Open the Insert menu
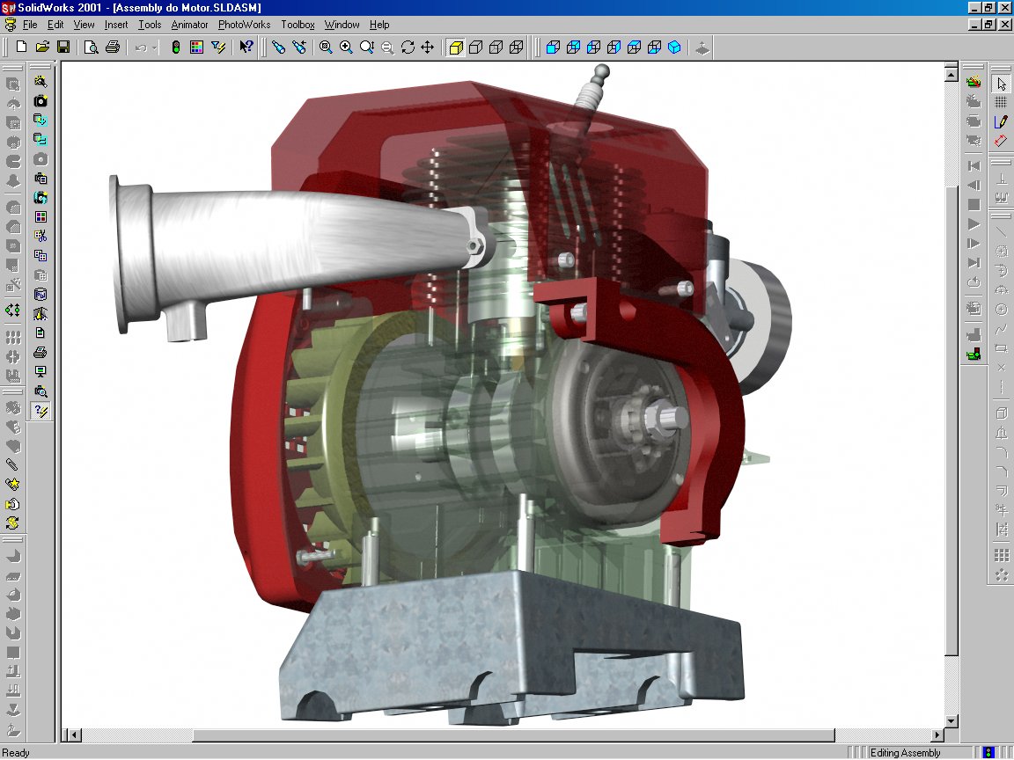 (x=115, y=25)
